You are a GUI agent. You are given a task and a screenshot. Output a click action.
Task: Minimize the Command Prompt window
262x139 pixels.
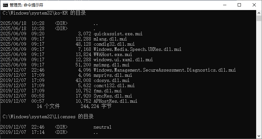(224, 5)
